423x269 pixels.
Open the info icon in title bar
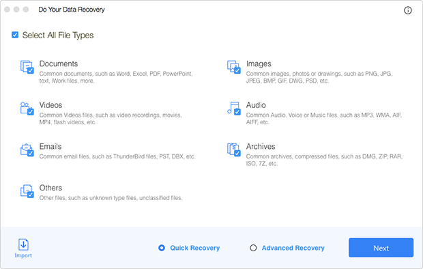point(407,10)
